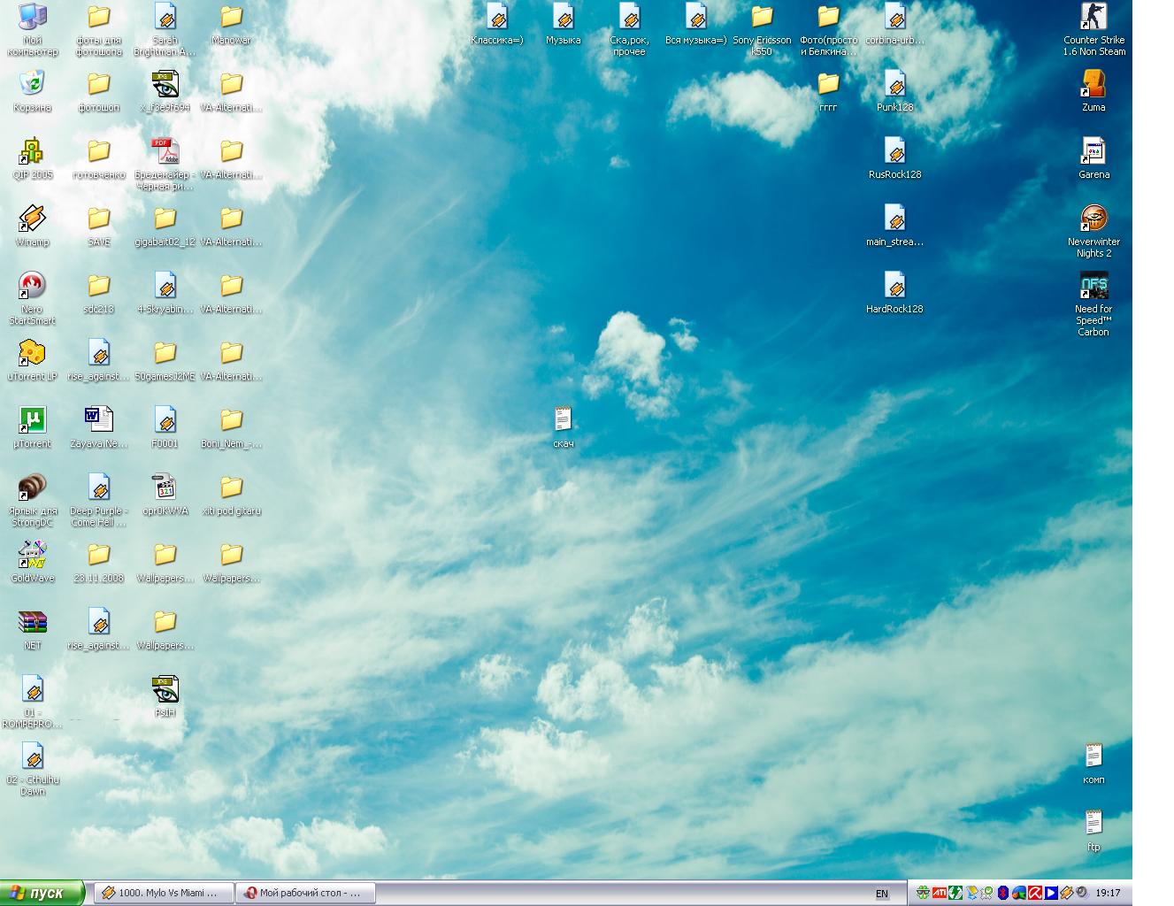This screenshot has height=906, width=1174.
Task: Select the Garena desktop icon
Action: [1093, 152]
